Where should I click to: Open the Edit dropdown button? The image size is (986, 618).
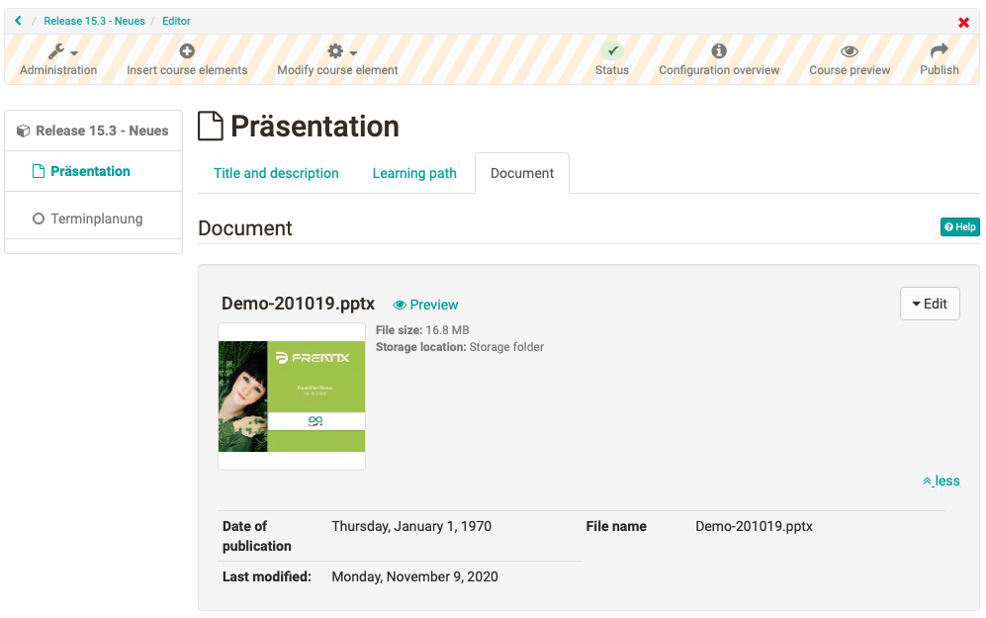click(930, 304)
